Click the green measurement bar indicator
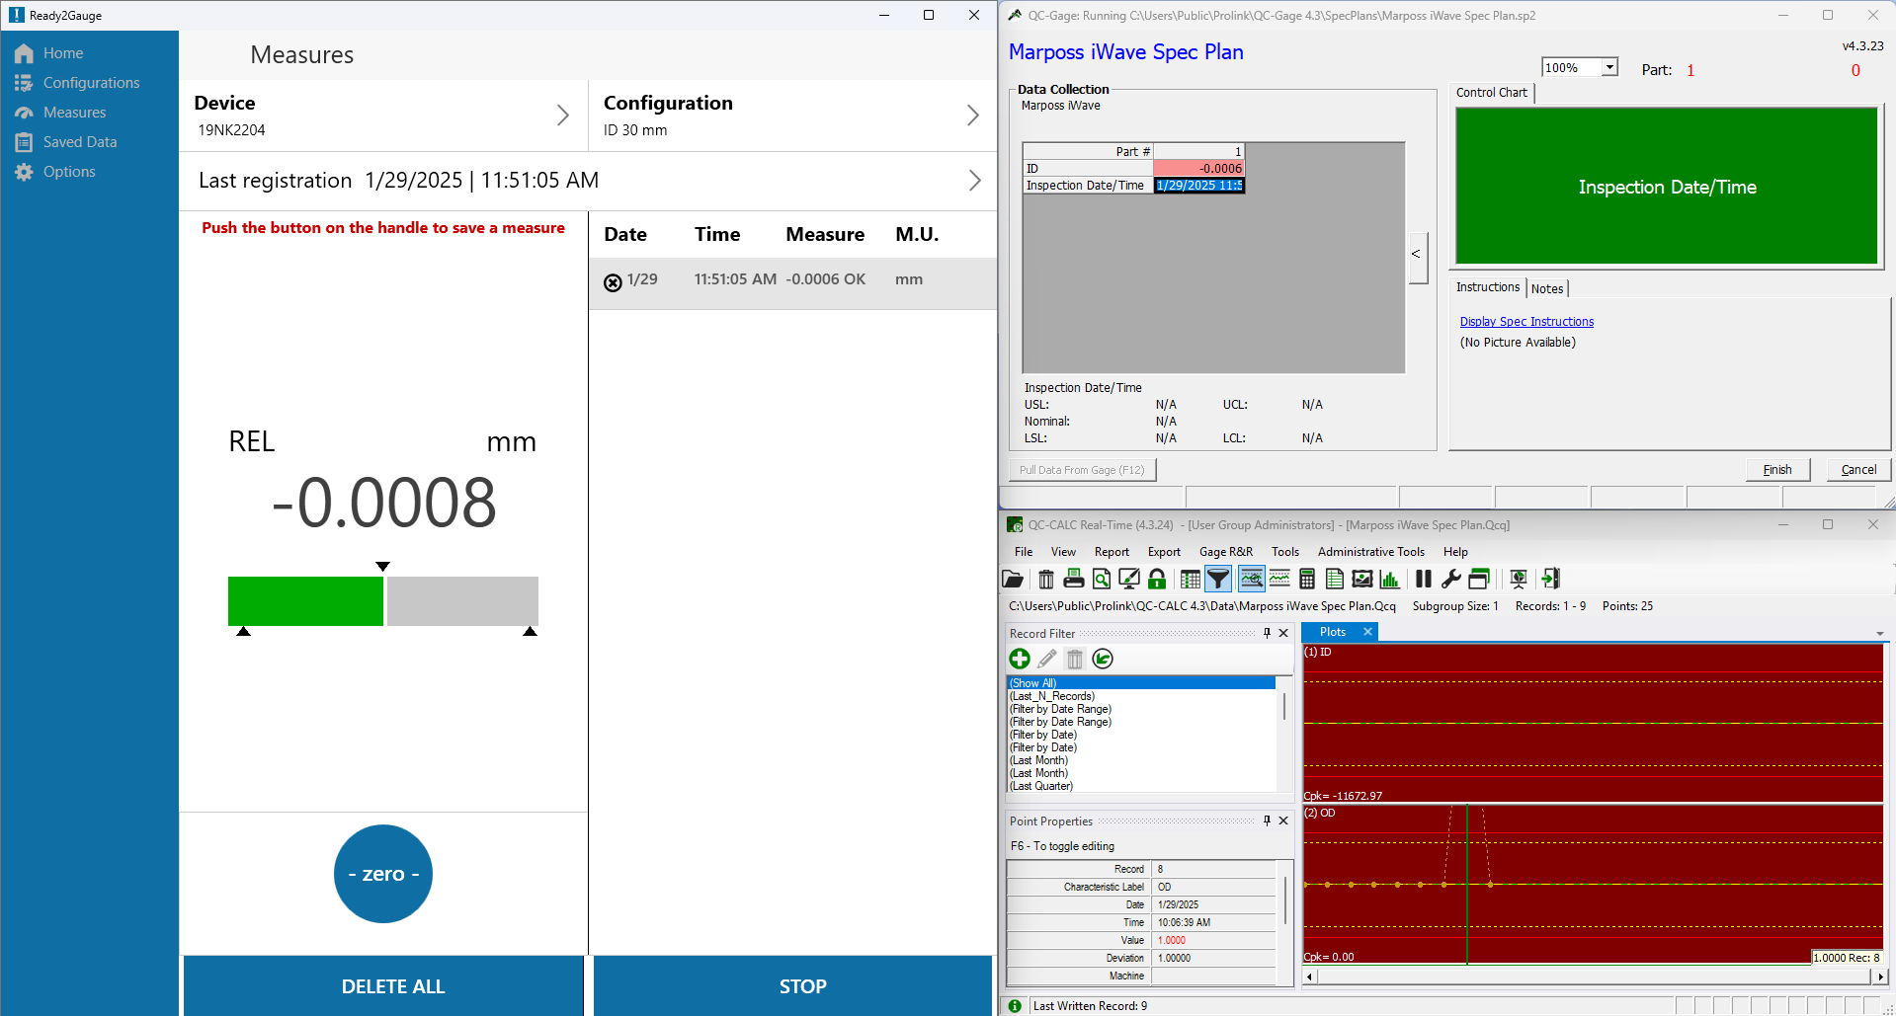The image size is (1896, 1016). coord(305,601)
